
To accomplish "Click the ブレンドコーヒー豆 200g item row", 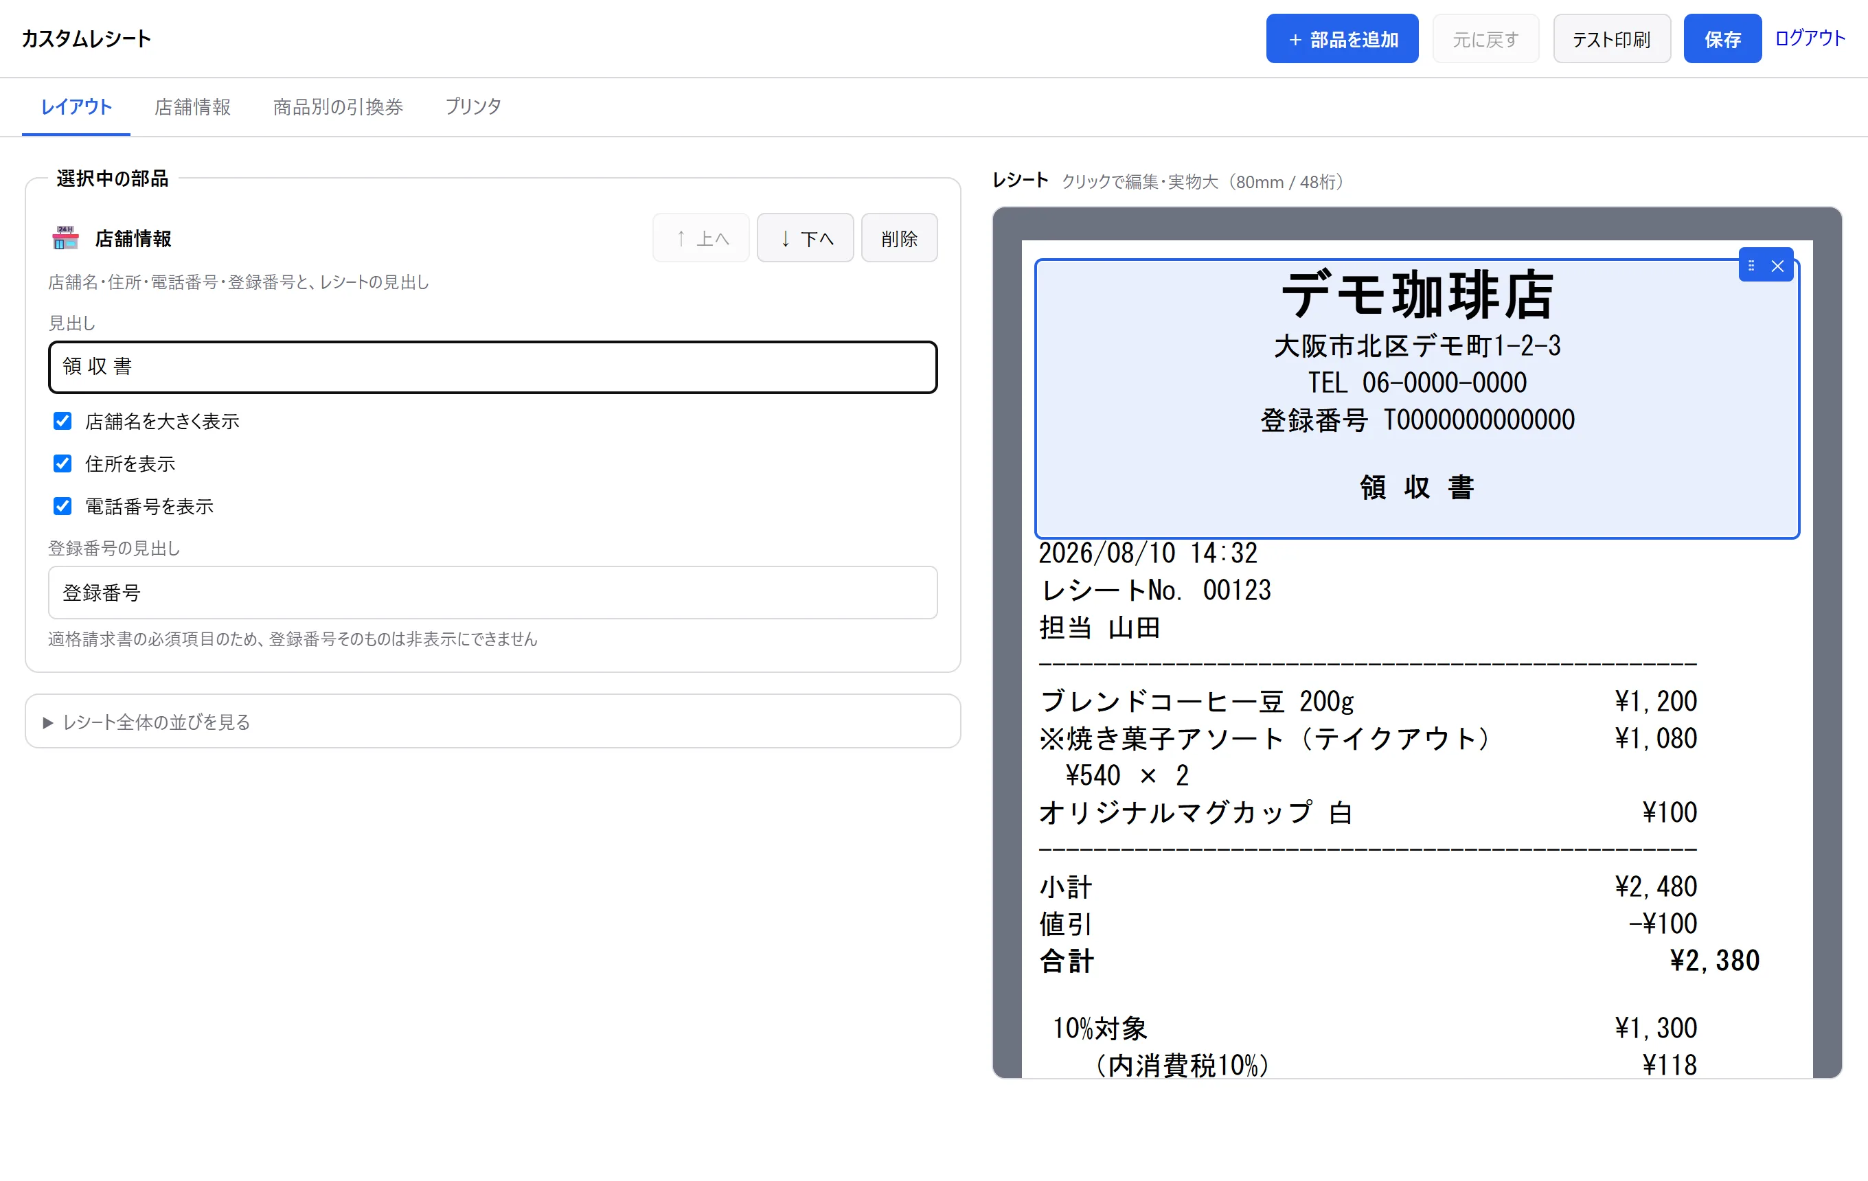I will (x=1367, y=701).
